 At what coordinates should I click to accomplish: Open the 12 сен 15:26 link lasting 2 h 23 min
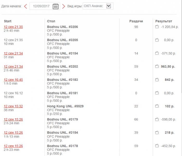click(13, 146)
